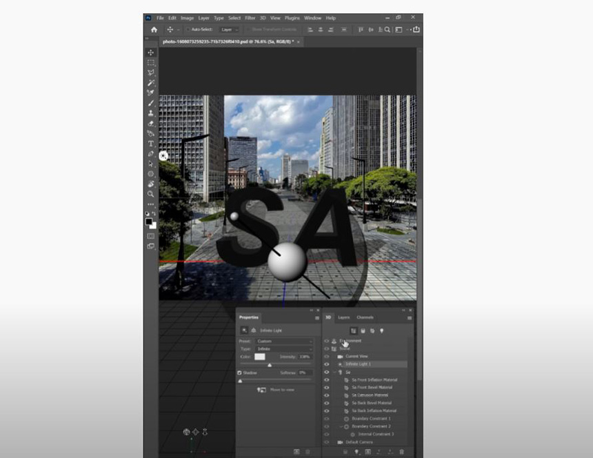
Task: Select the Eraser tool
Action: click(151, 123)
